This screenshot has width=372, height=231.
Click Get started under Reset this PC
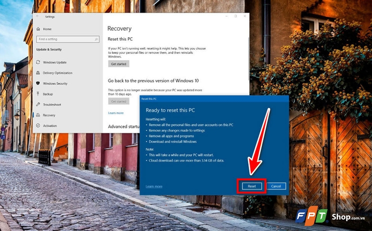point(119,64)
